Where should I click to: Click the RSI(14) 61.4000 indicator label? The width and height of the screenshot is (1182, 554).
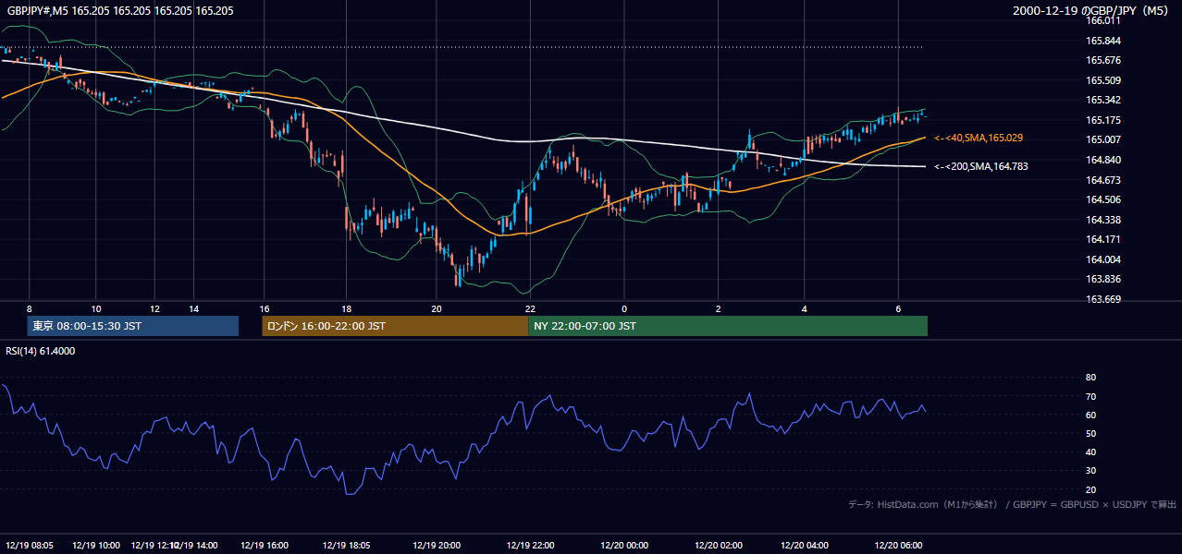coord(41,351)
